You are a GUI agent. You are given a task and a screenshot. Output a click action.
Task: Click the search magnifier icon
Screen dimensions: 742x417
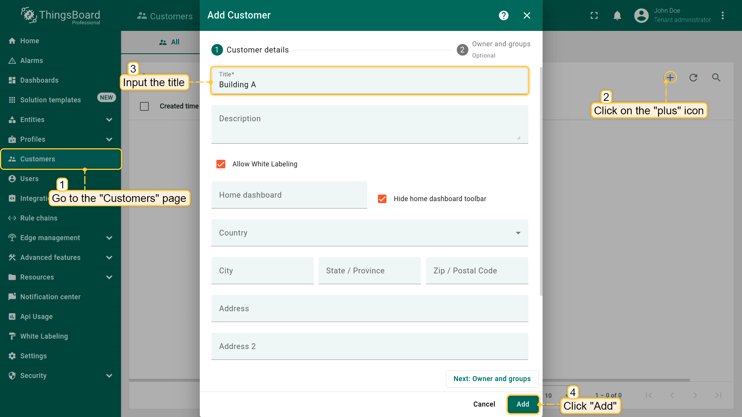click(x=716, y=78)
